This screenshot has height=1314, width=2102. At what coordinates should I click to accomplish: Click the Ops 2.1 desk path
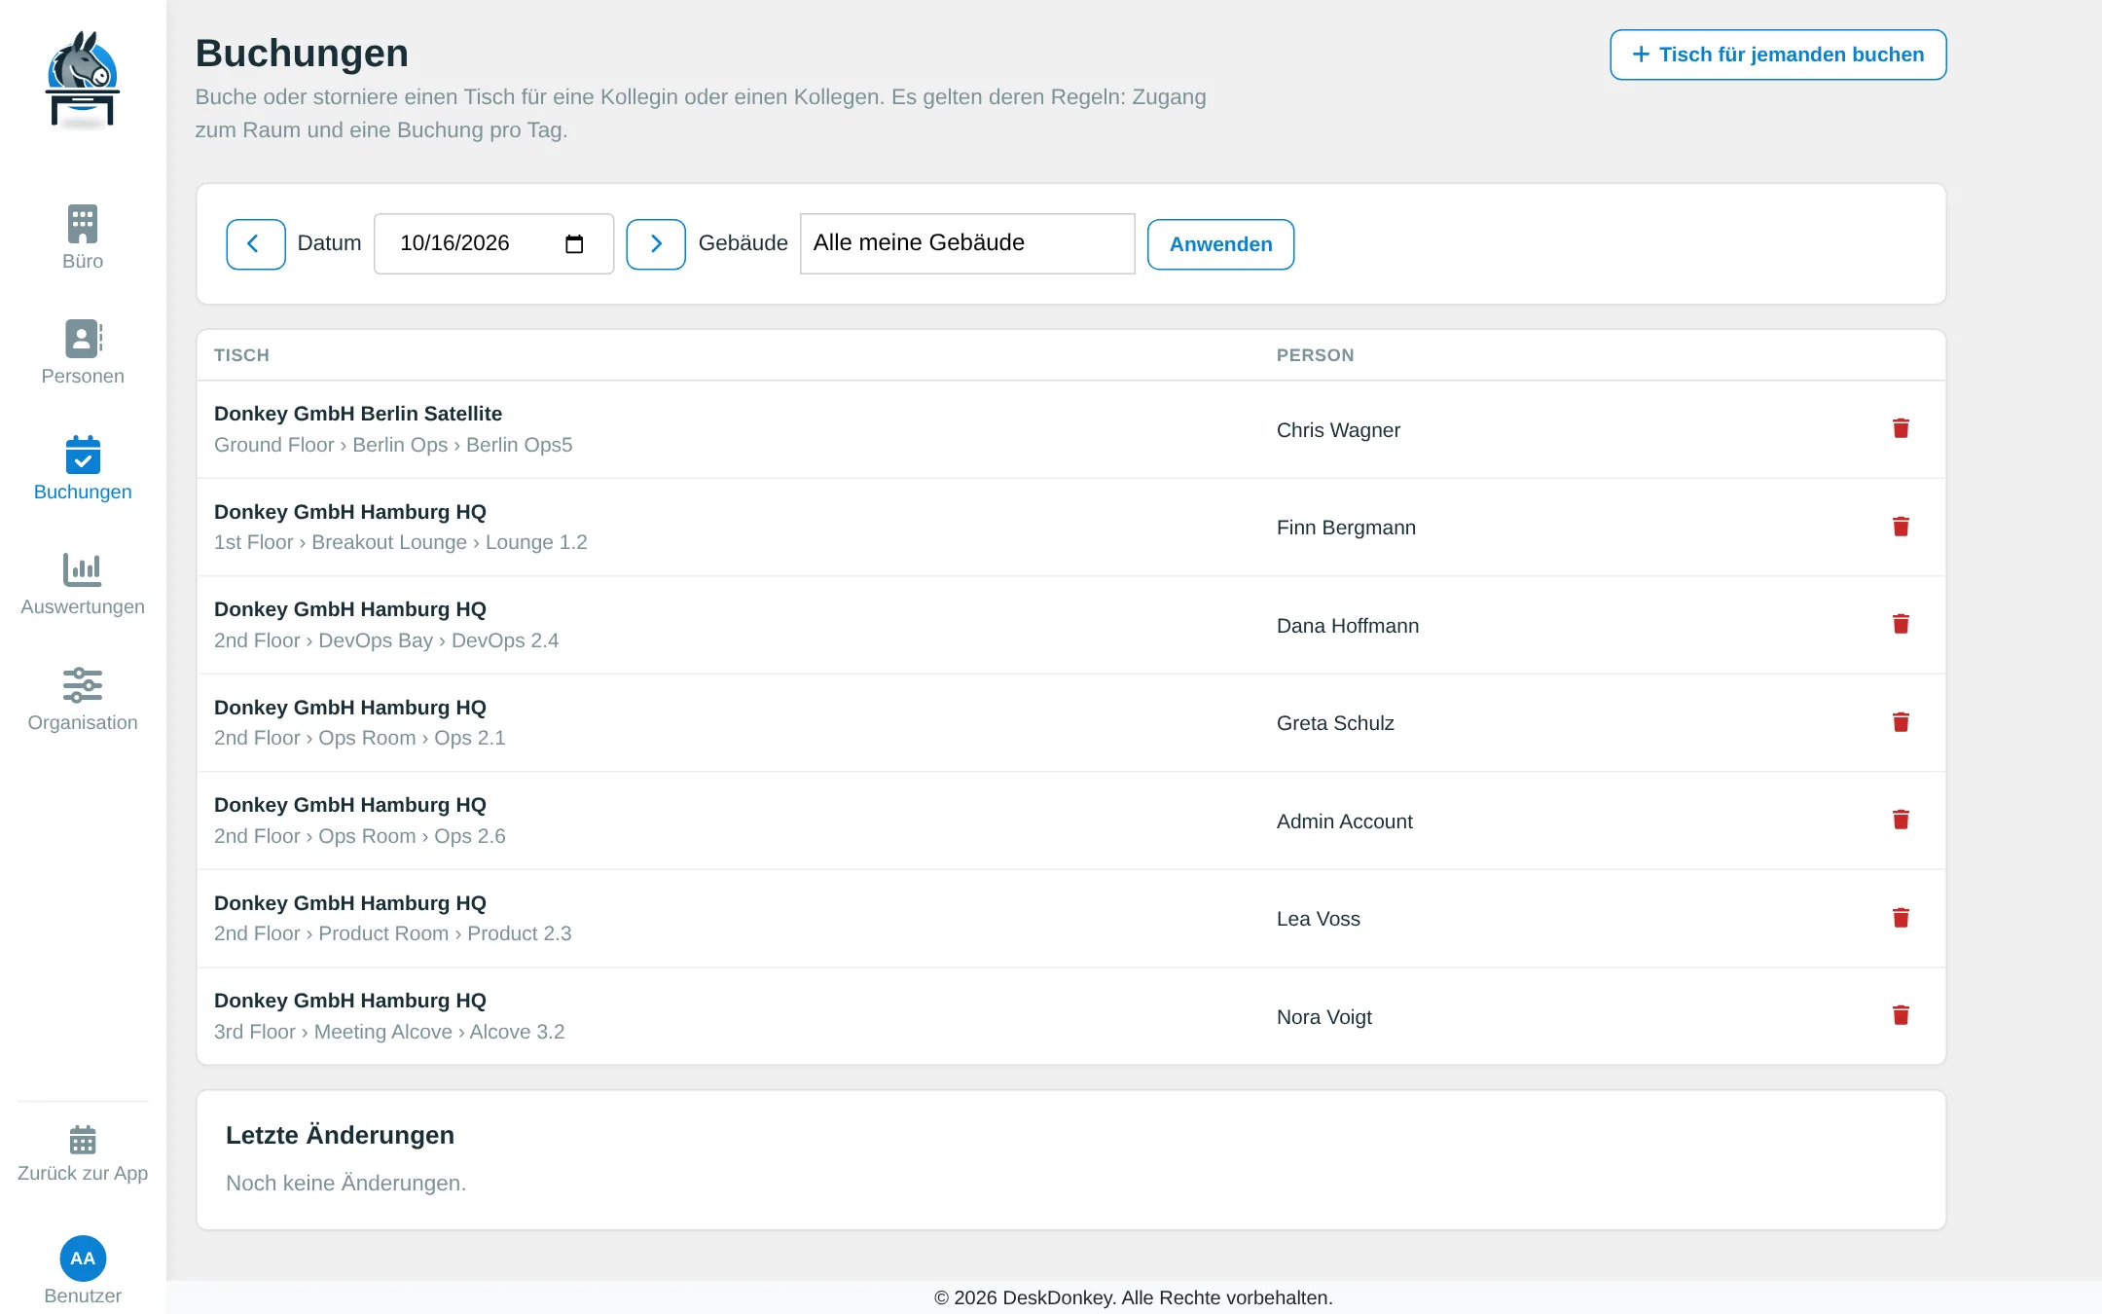click(359, 738)
